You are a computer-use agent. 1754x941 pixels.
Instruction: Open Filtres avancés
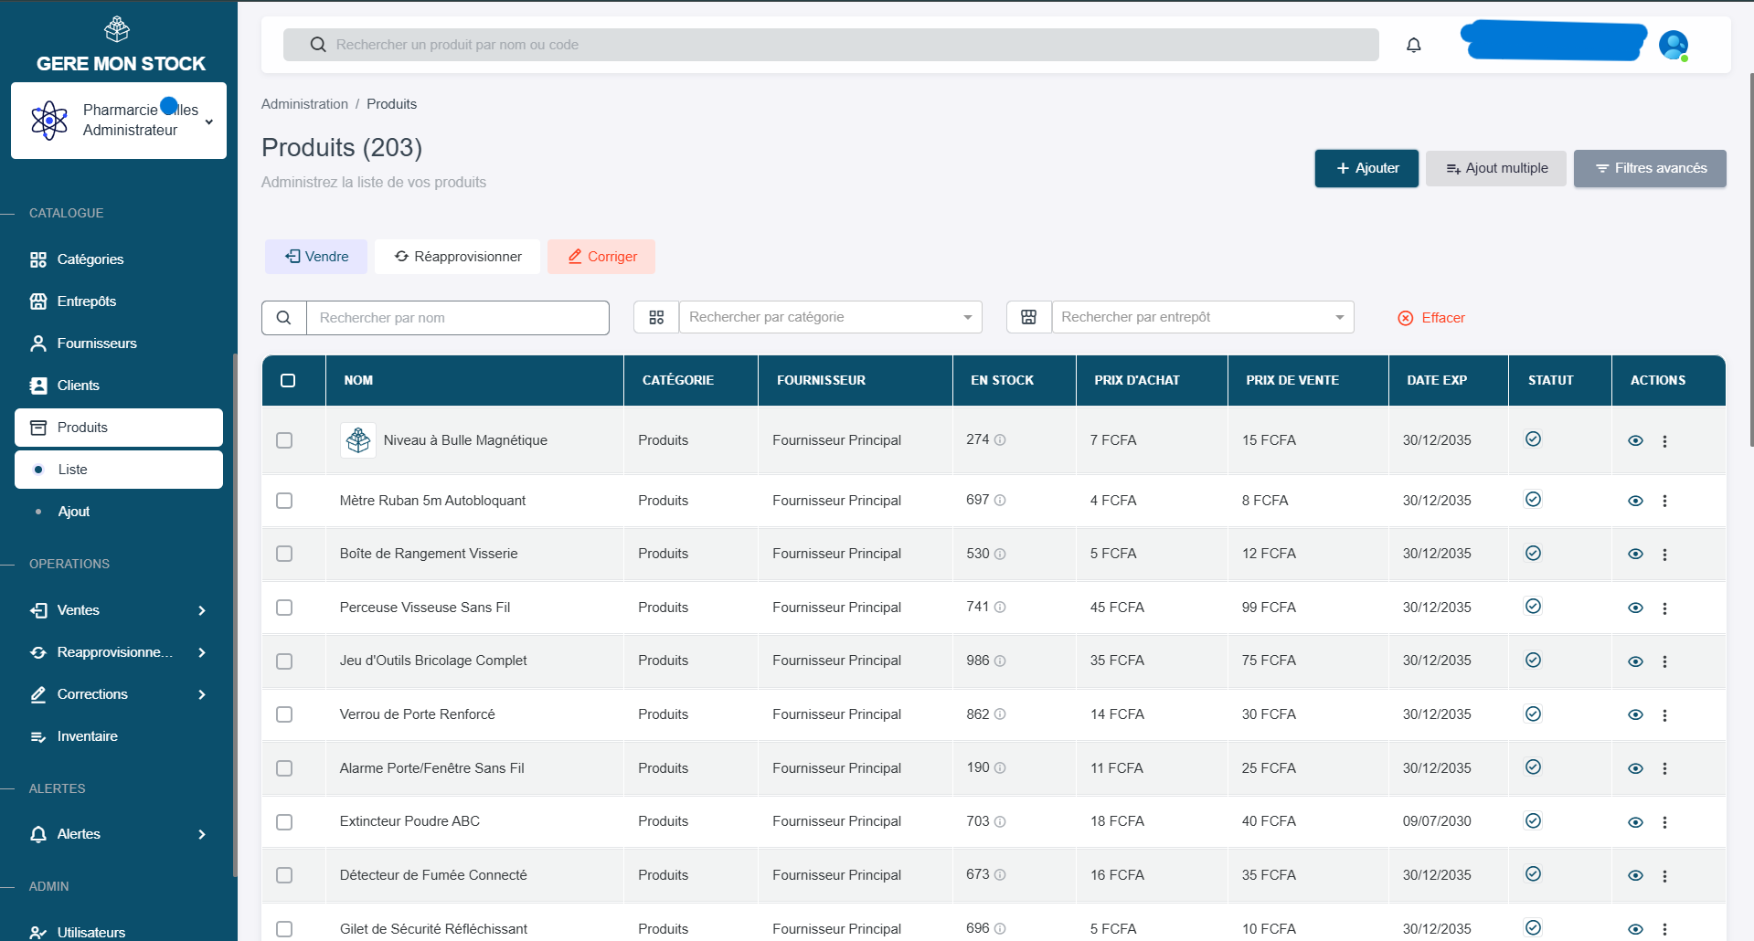1650,168
